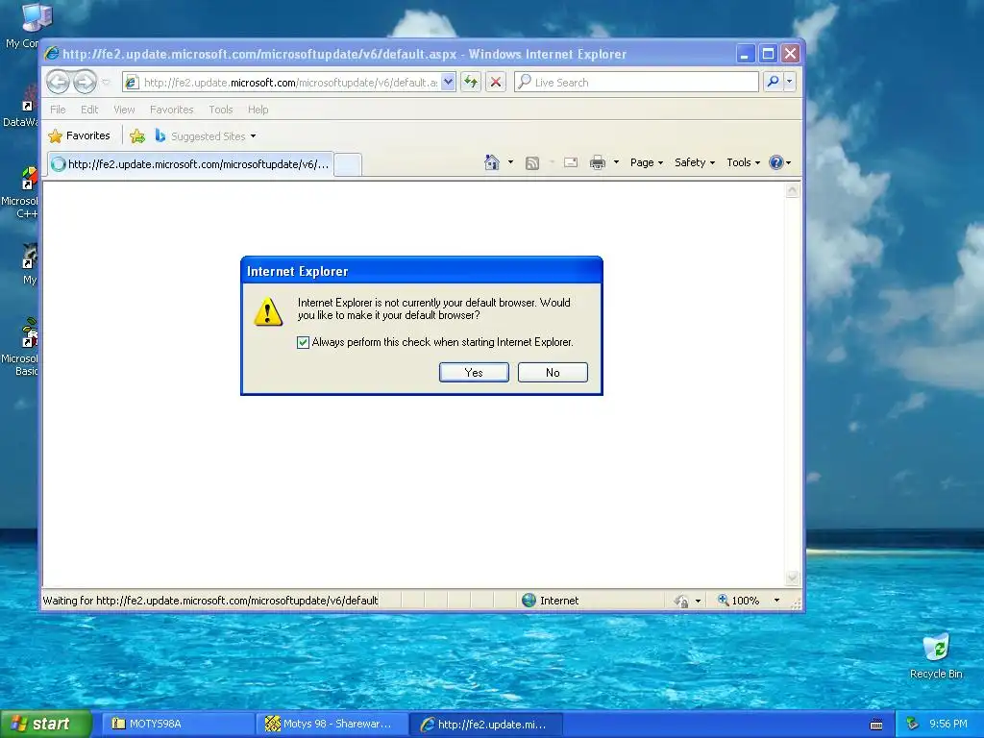Expand the Home button dropdown arrow

pos(511,162)
